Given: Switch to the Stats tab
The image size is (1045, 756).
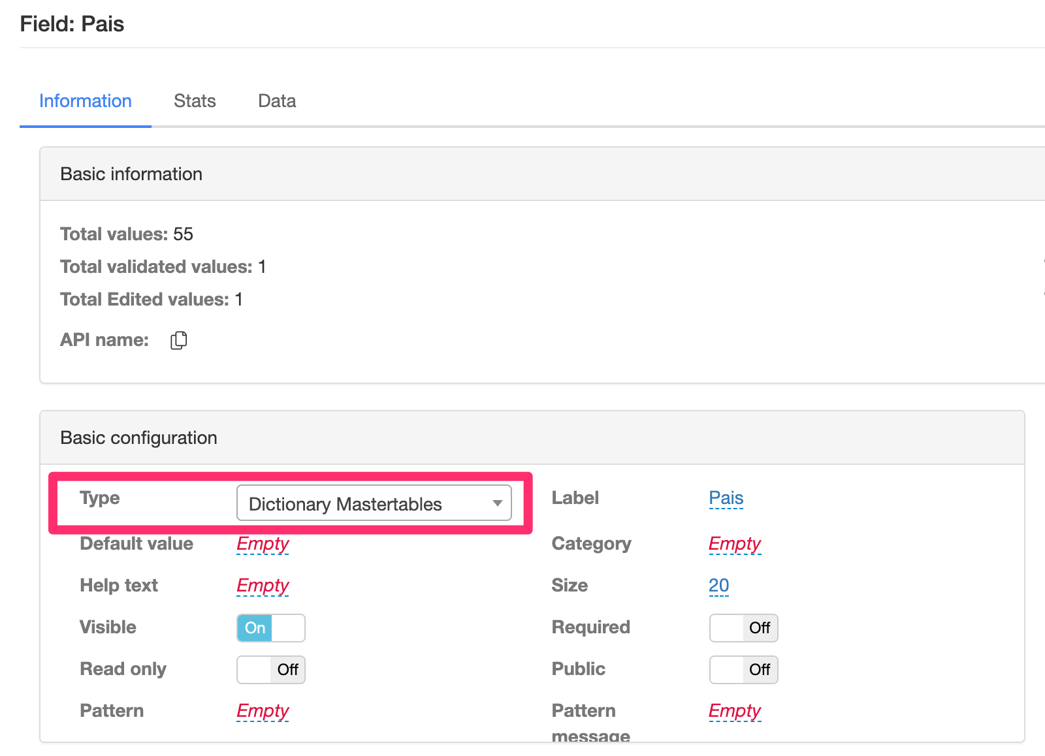Looking at the screenshot, I should point(195,101).
